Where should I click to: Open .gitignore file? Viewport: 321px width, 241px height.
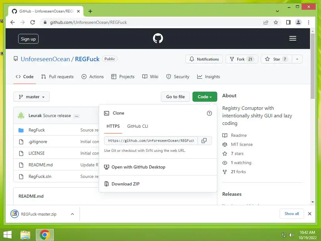pyautogui.click(x=38, y=142)
